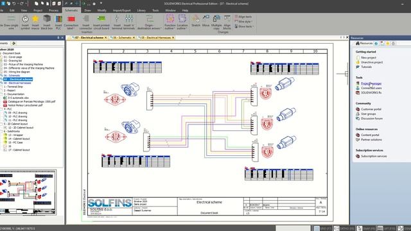
Task: Click the Multiple copy tool
Action: 216,22
